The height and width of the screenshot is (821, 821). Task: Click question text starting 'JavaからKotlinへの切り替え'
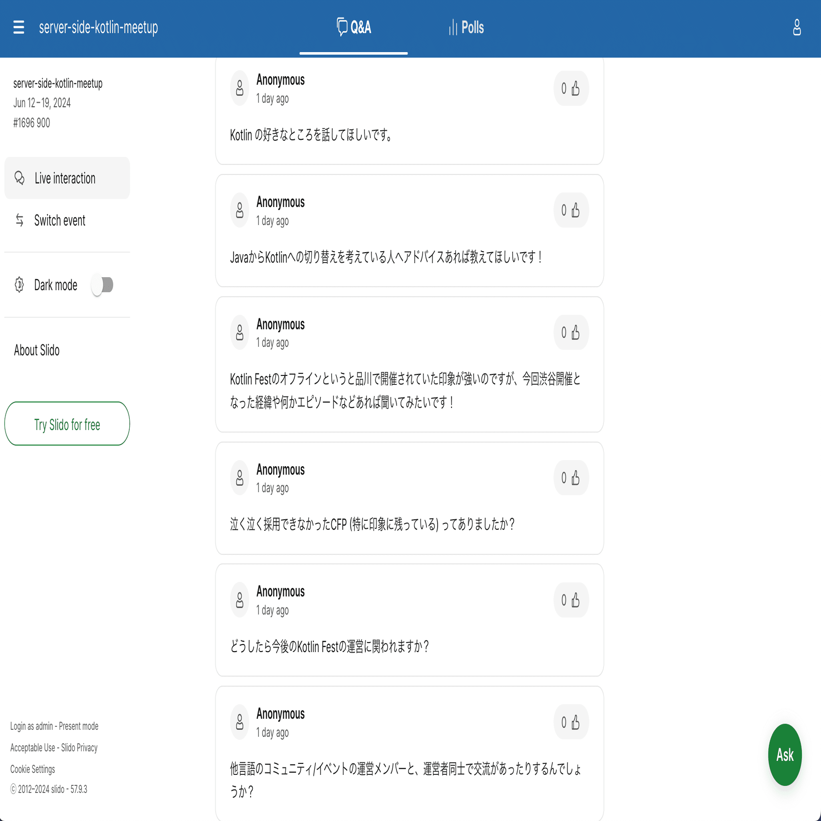pos(386,257)
